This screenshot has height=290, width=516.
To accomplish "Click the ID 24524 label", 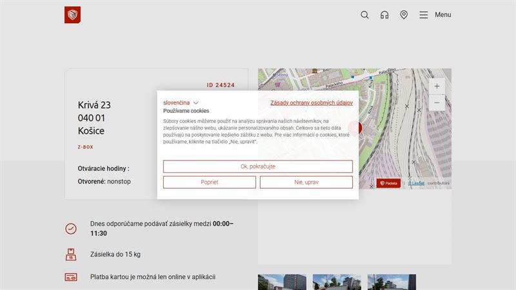I will pos(221,85).
